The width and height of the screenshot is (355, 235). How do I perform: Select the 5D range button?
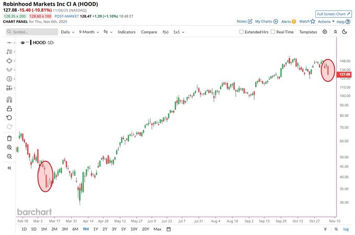click(34, 229)
